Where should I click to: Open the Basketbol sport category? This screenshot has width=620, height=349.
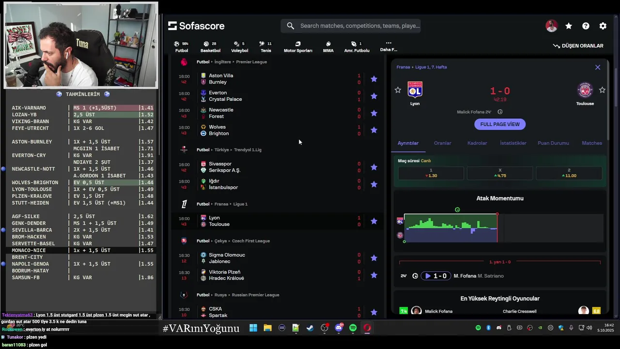click(210, 47)
